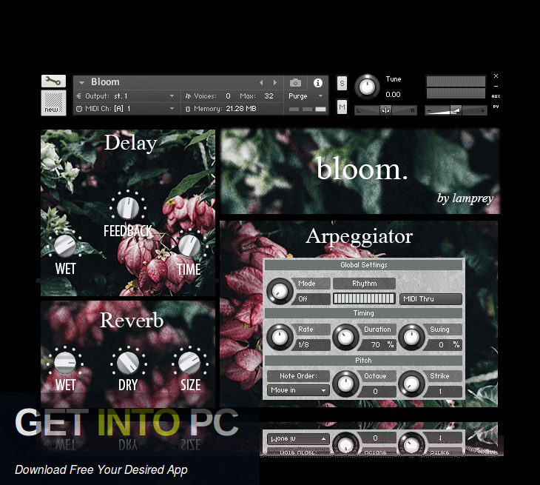Solo the instrument with the S button

[342, 83]
